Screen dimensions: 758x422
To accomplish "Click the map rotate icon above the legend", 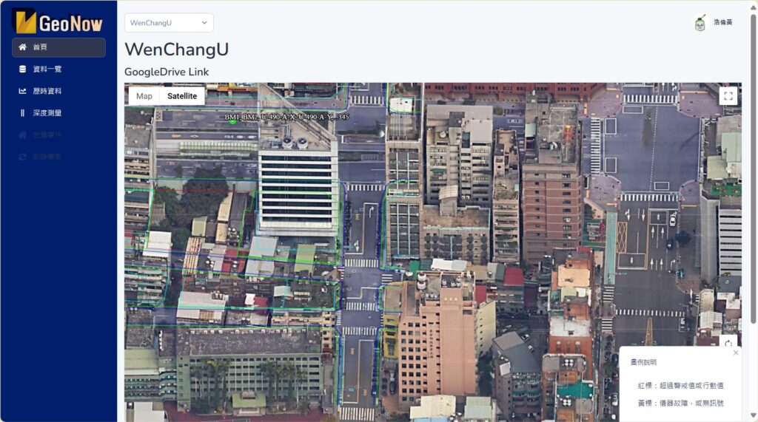I will [728, 343].
